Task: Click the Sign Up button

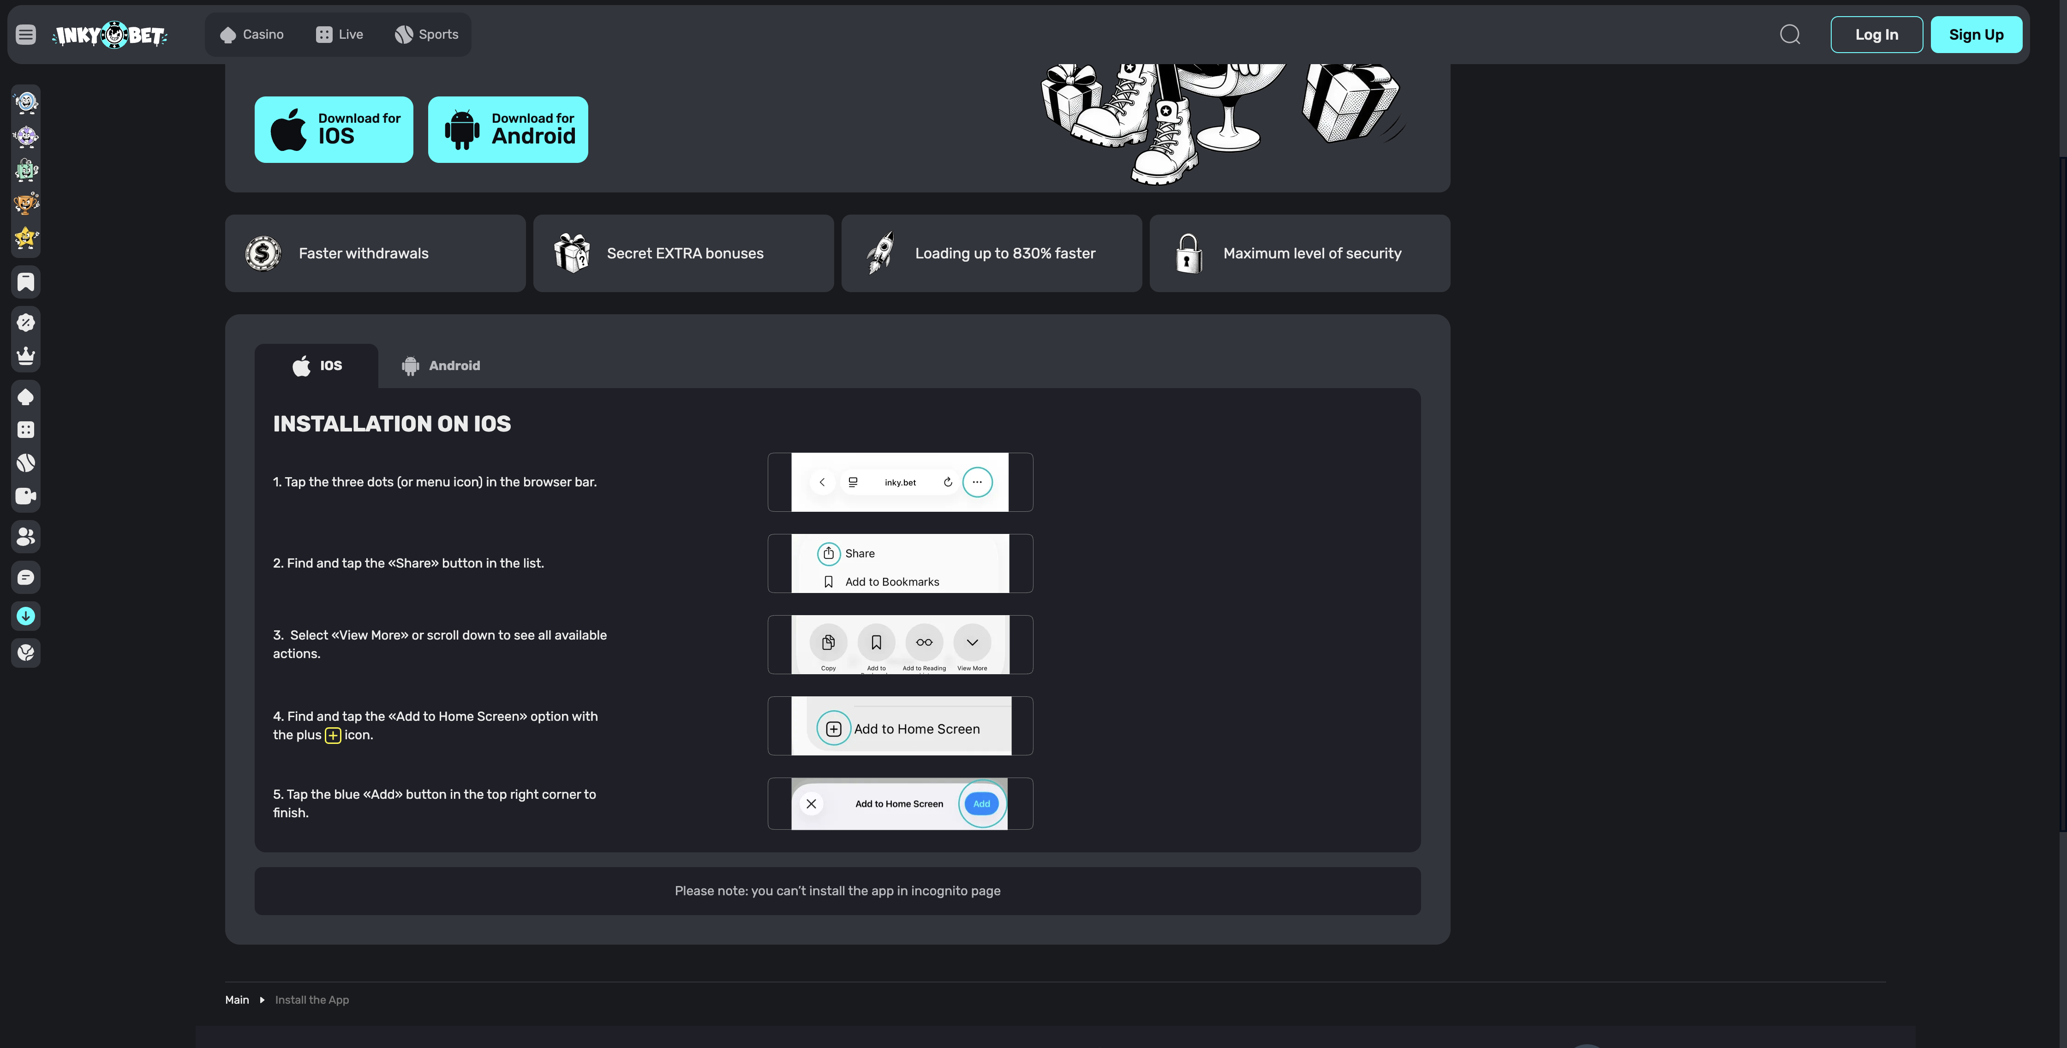Action: pyautogui.click(x=1976, y=35)
